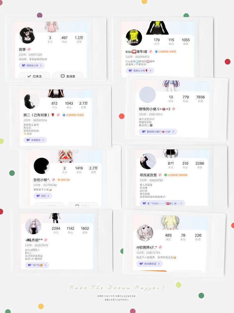This screenshot has height=313, width=234.
Task: Toggle the 已关注 follow button
Action: (35, 76)
